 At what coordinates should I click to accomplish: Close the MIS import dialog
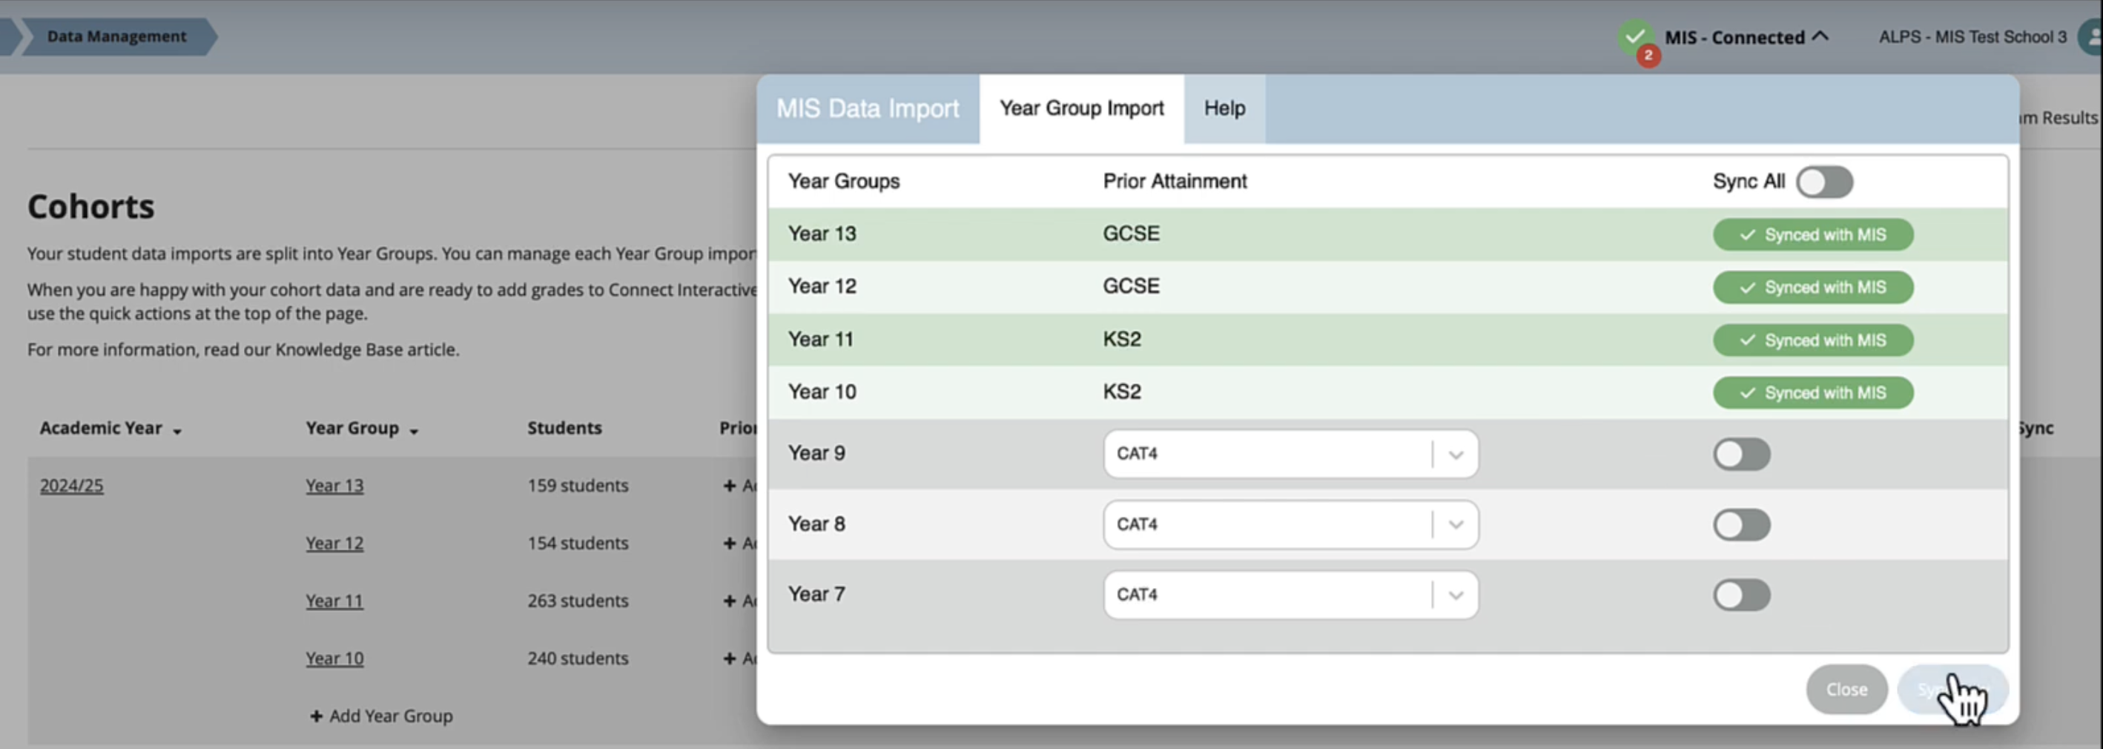click(1846, 690)
